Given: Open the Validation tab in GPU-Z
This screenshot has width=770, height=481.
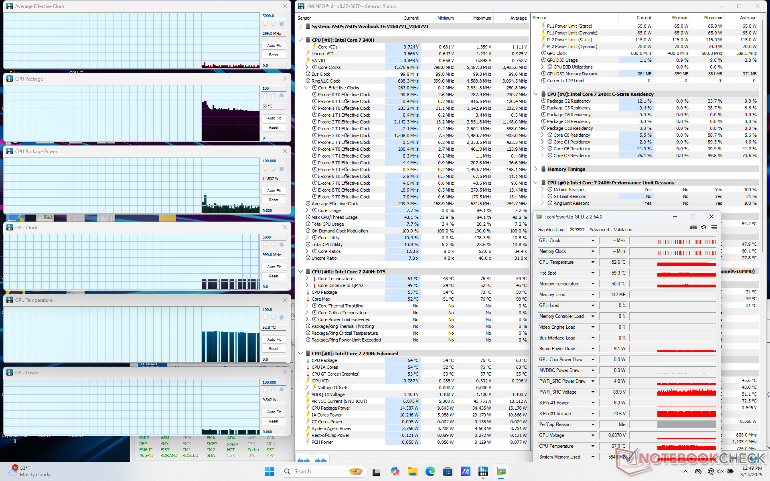Looking at the screenshot, I should coord(623,230).
